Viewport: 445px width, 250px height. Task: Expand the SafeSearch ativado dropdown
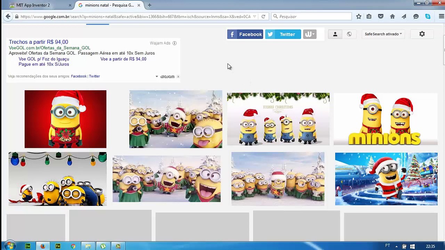click(x=383, y=34)
